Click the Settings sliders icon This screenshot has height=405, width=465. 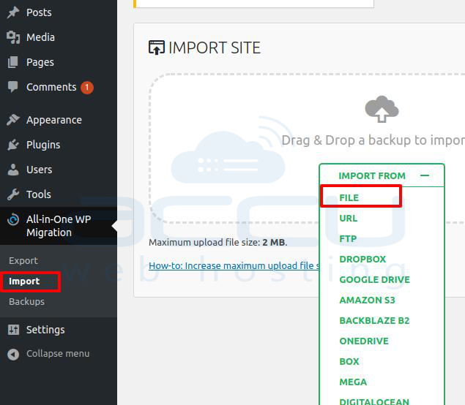[13, 330]
